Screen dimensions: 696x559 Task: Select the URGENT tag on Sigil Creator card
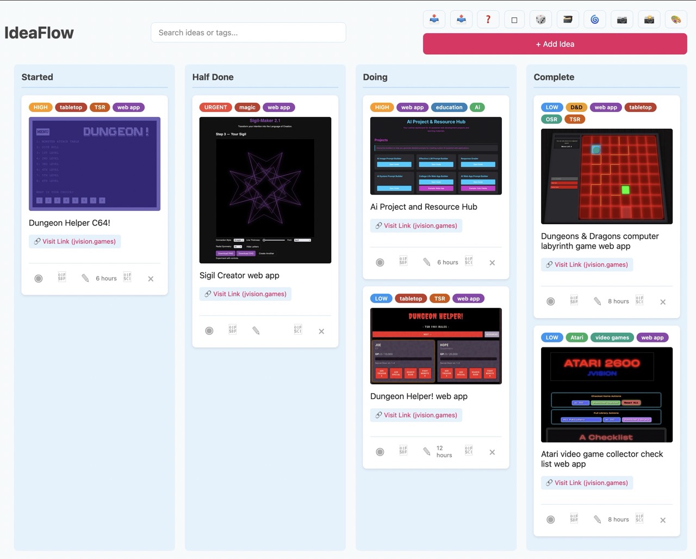[215, 107]
